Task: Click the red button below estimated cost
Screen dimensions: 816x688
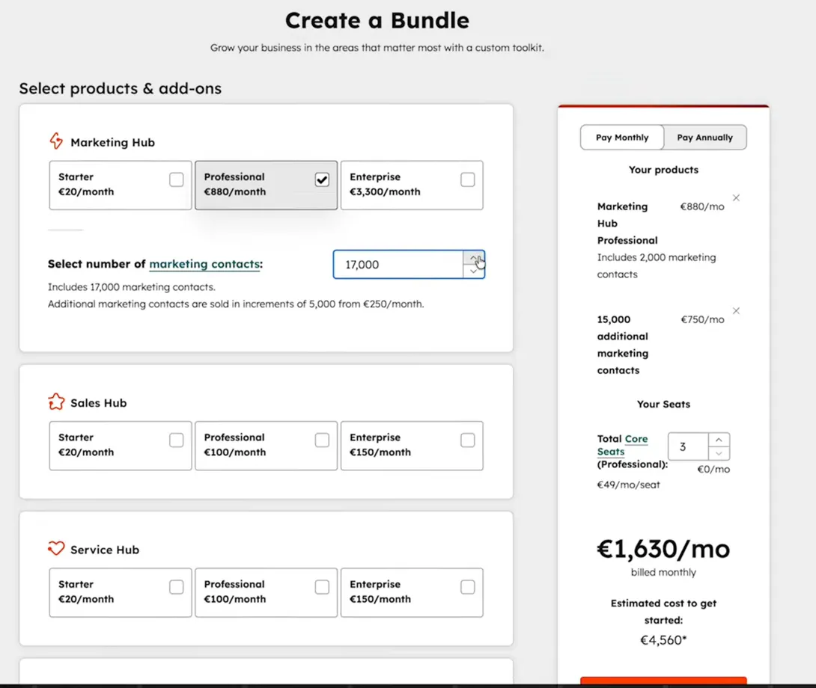Action: tap(663, 681)
